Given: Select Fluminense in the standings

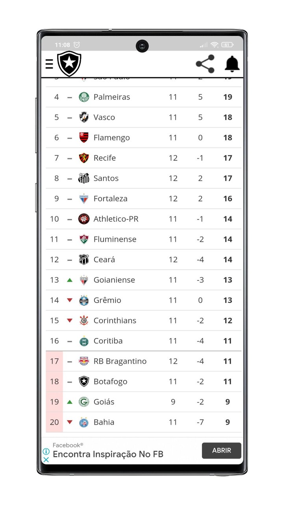Looking at the screenshot, I should 115,239.
